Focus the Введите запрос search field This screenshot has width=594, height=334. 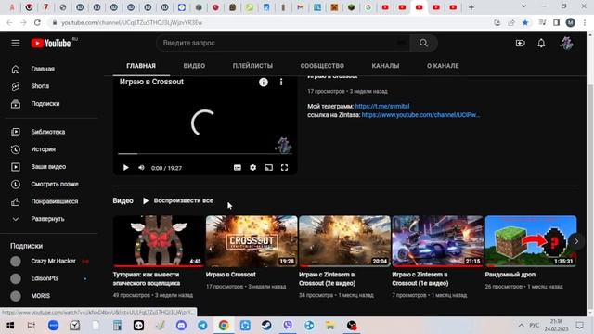(282, 44)
